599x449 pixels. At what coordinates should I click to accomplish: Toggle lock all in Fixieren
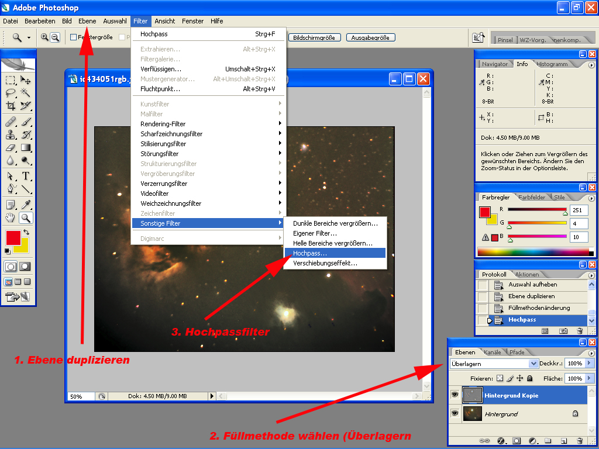point(530,378)
